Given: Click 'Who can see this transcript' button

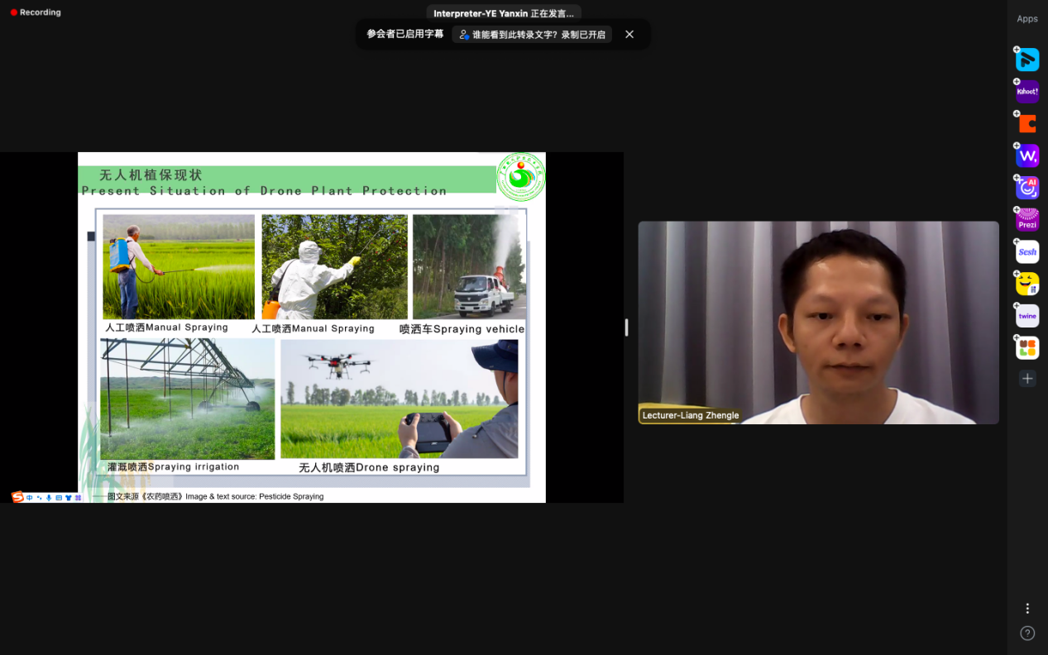Looking at the screenshot, I should (x=533, y=35).
